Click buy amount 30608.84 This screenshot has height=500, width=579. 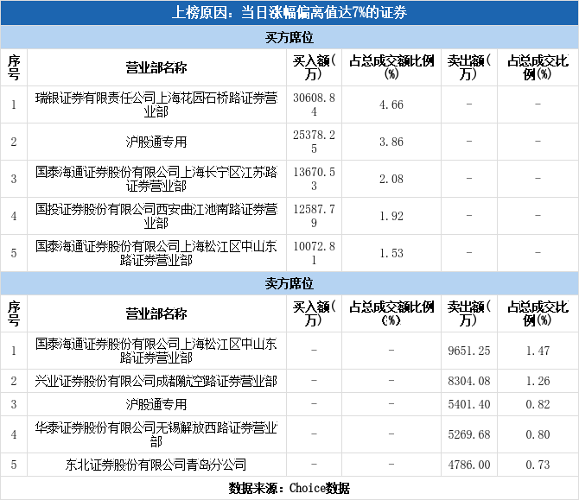point(314,104)
